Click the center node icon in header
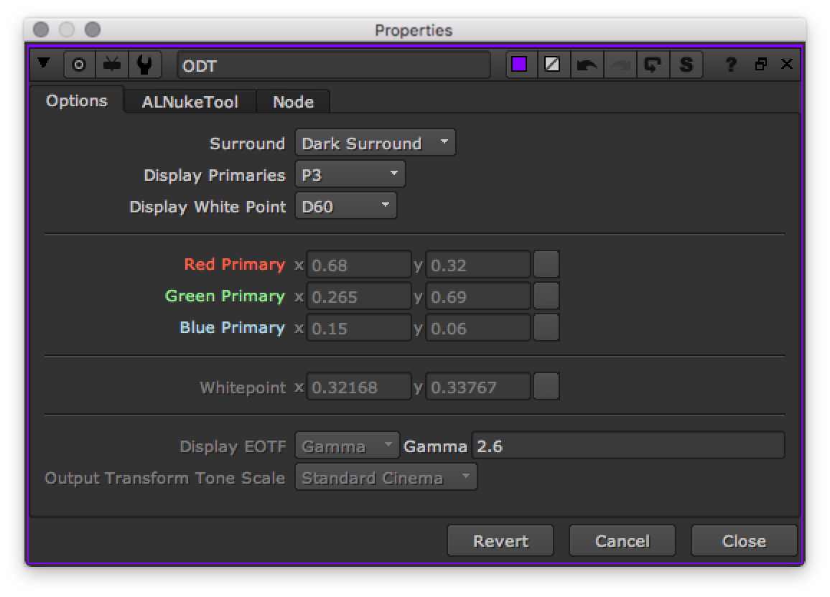830x597 pixels. 79,65
